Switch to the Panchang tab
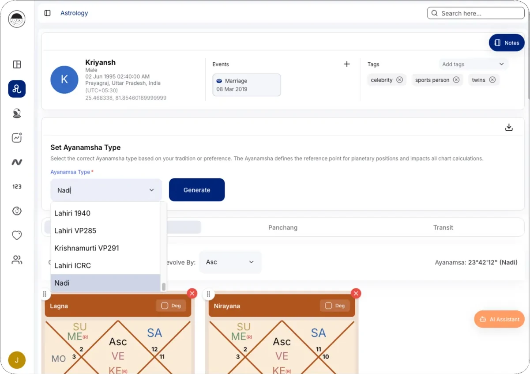This screenshot has height=374, width=530. 283,227
